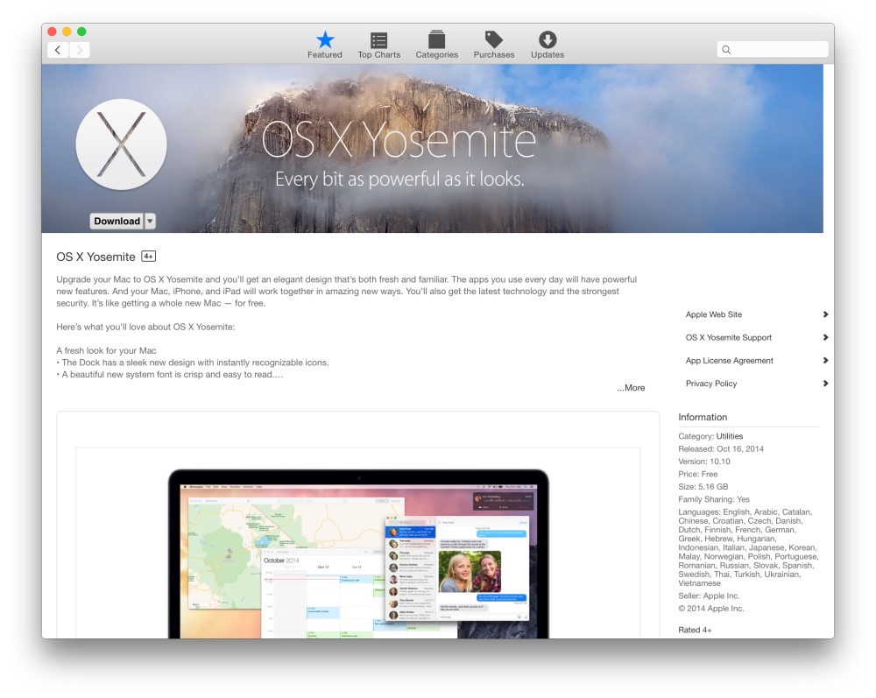Click the green zoom window button
The image size is (876, 698).
coord(81,32)
